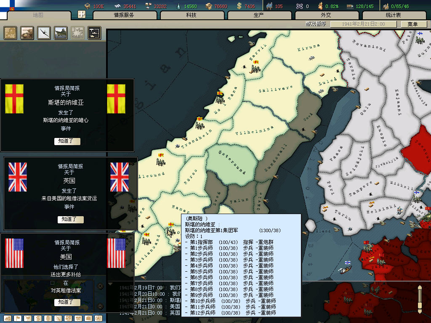Image resolution: width=431 pixels, height=323 pixels.
Task: Switch to the 科技 technology tab
Action: click(191, 15)
